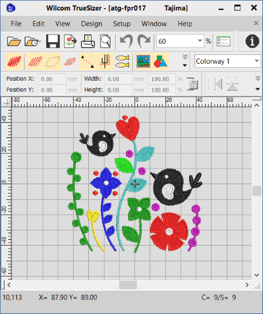Image resolution: width=263 pixels, height=314 pixels.
Task: Expand the transform toolbar overflow chevron
Action: pos(258,83)
